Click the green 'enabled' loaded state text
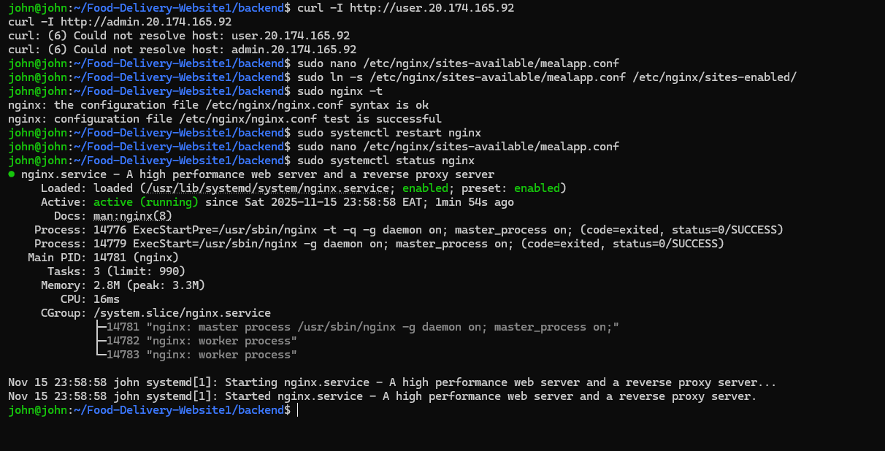Image resolution: width=885 pixels, height=451 pixels. [x=426, y=188]
